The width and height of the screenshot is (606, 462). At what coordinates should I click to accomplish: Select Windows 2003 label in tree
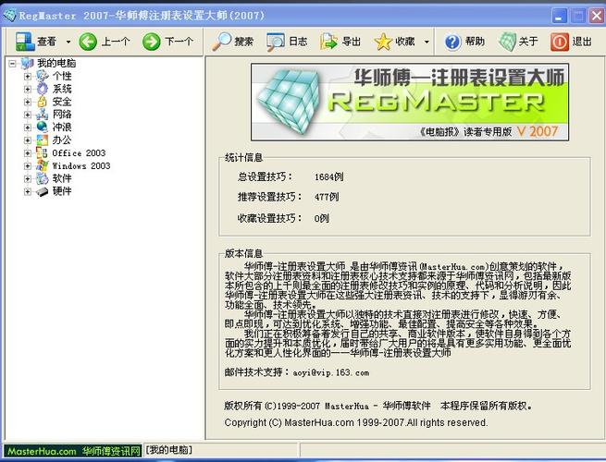(81, 166)
